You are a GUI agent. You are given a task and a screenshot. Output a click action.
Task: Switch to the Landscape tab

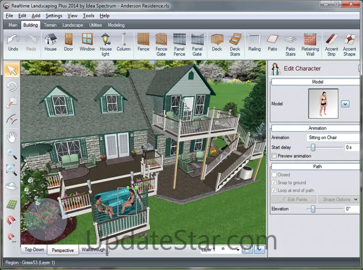[x=73, y=25]
